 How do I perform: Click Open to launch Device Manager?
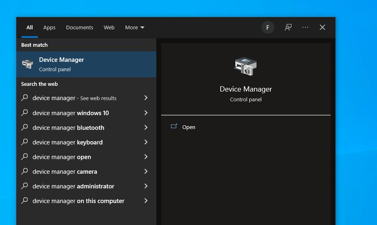coord(189,127)
